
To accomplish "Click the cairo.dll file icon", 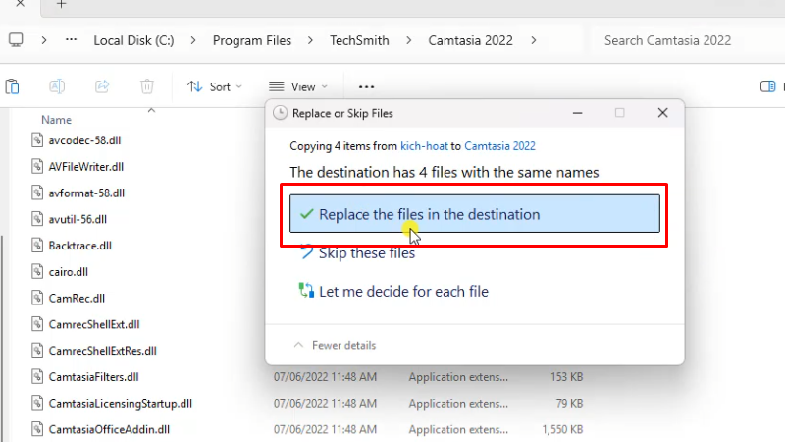I will click(x=37, y=271).
